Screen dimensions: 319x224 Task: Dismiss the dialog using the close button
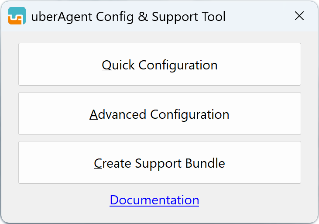pyautogui.click(x=299, y=16)
